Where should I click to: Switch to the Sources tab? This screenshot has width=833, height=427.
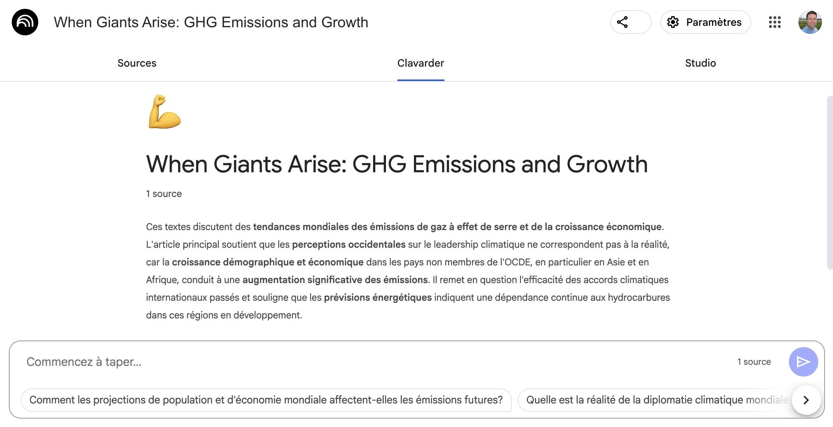point(137,63)
